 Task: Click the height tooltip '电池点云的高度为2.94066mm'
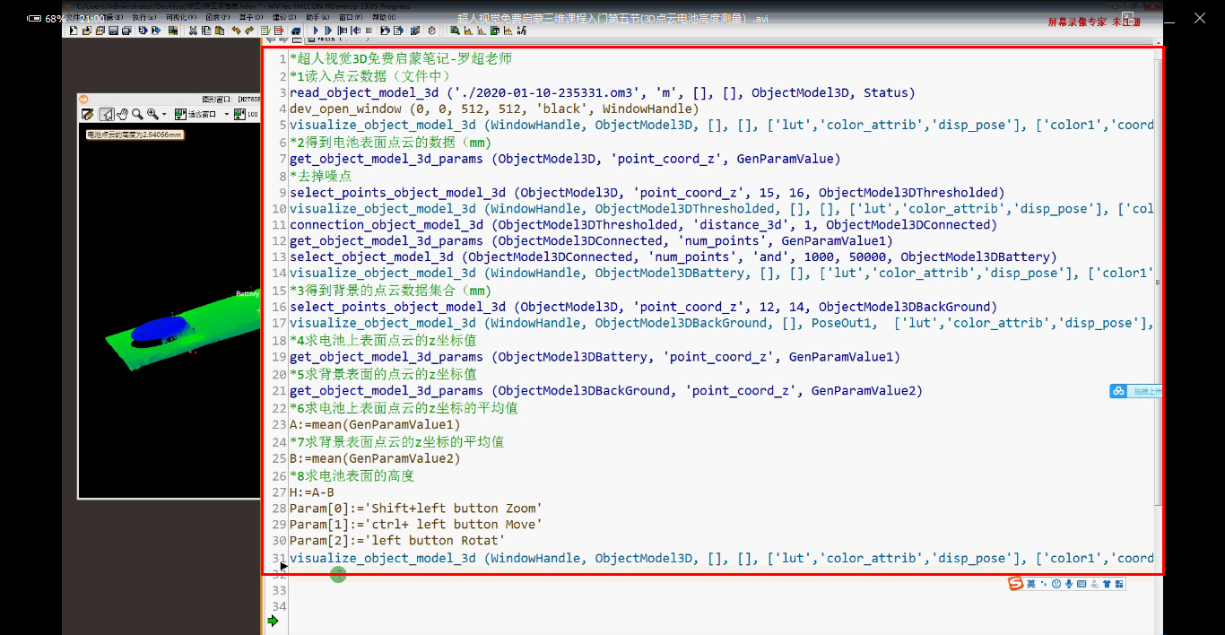click(x=134, y=135)
